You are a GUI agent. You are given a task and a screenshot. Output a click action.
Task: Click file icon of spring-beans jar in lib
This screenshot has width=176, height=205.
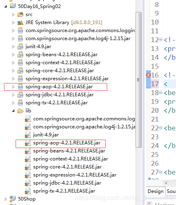(x=28, y=151)
